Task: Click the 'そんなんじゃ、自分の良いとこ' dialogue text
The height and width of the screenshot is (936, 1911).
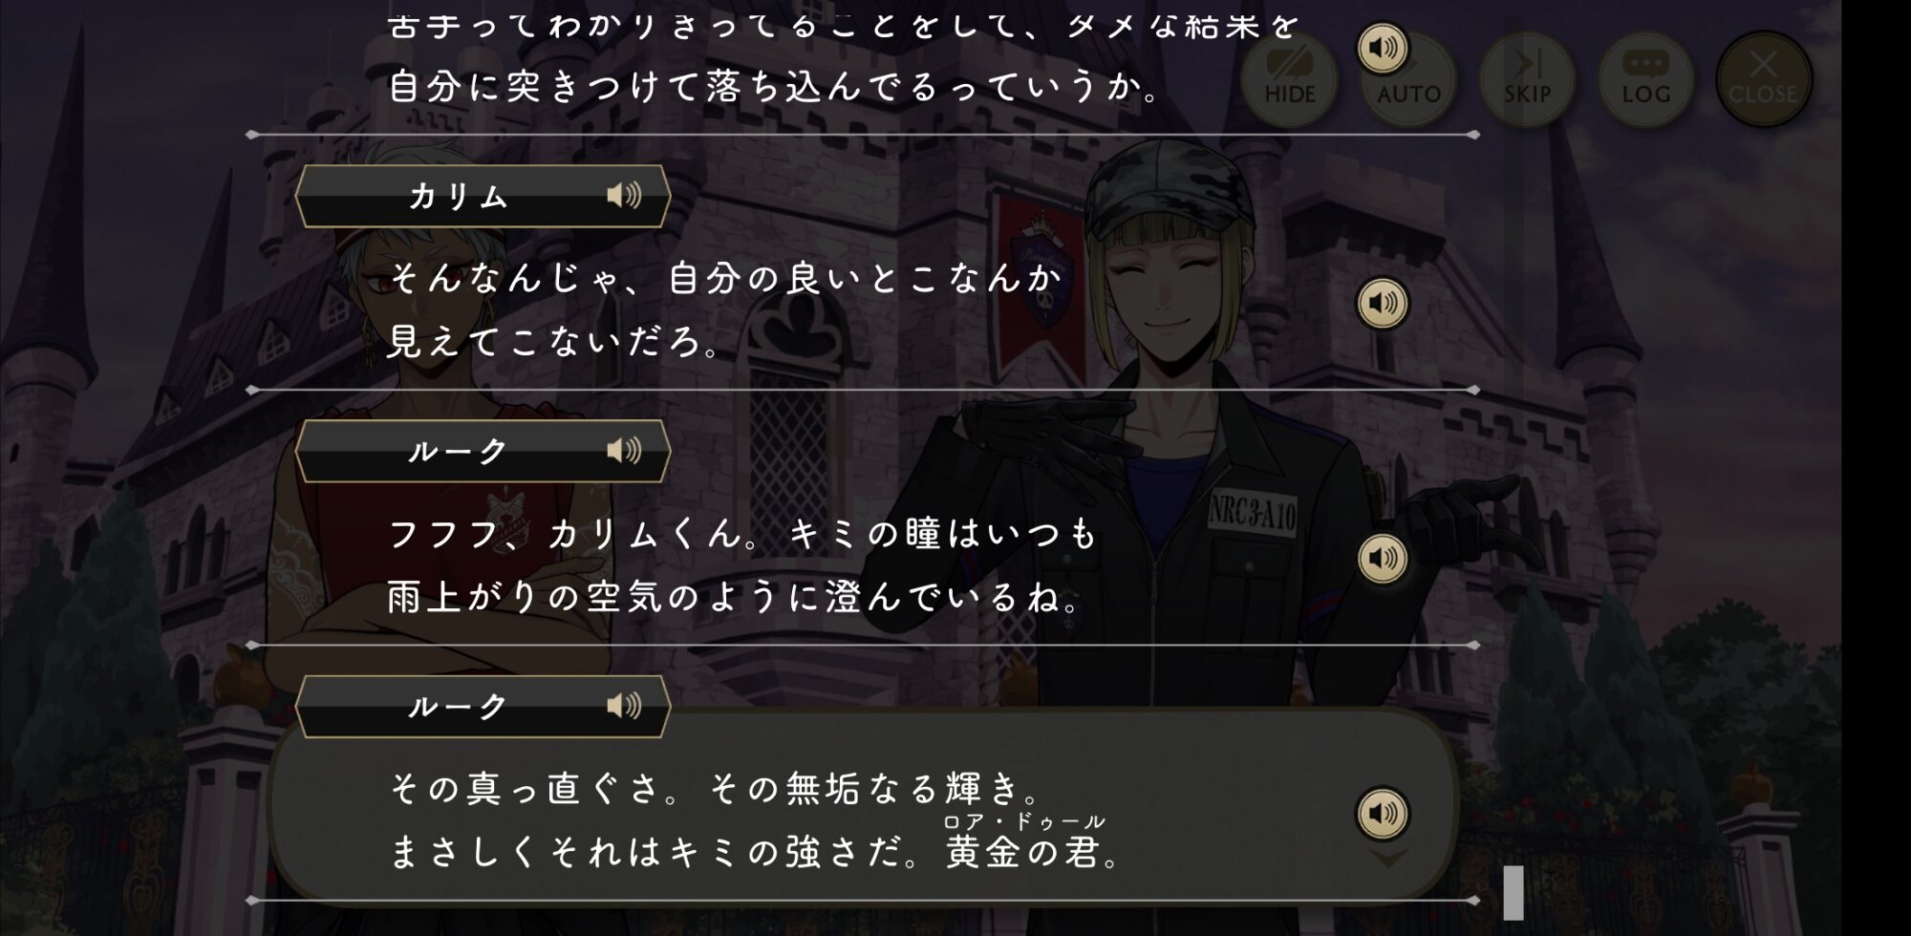Action: point(725,309)
